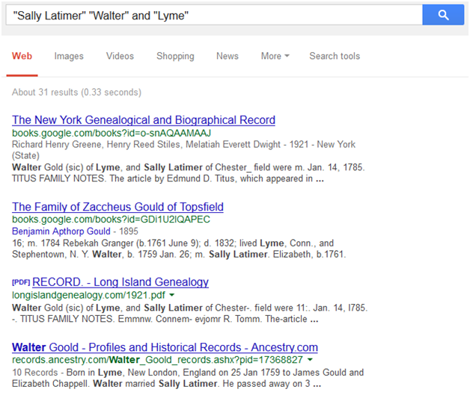The height and width of the screenshot is (407, 470).
Task: Switch to the Images tab
Action: (69, 56)
